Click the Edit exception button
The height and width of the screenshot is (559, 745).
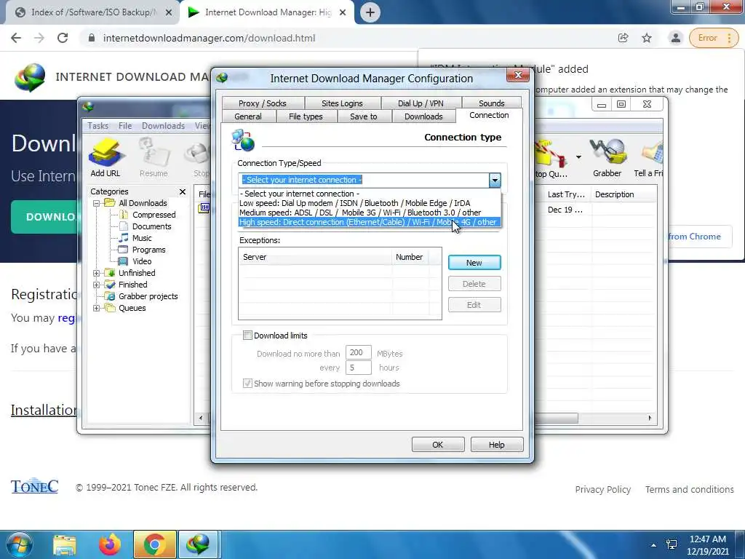tap(474, 305)
